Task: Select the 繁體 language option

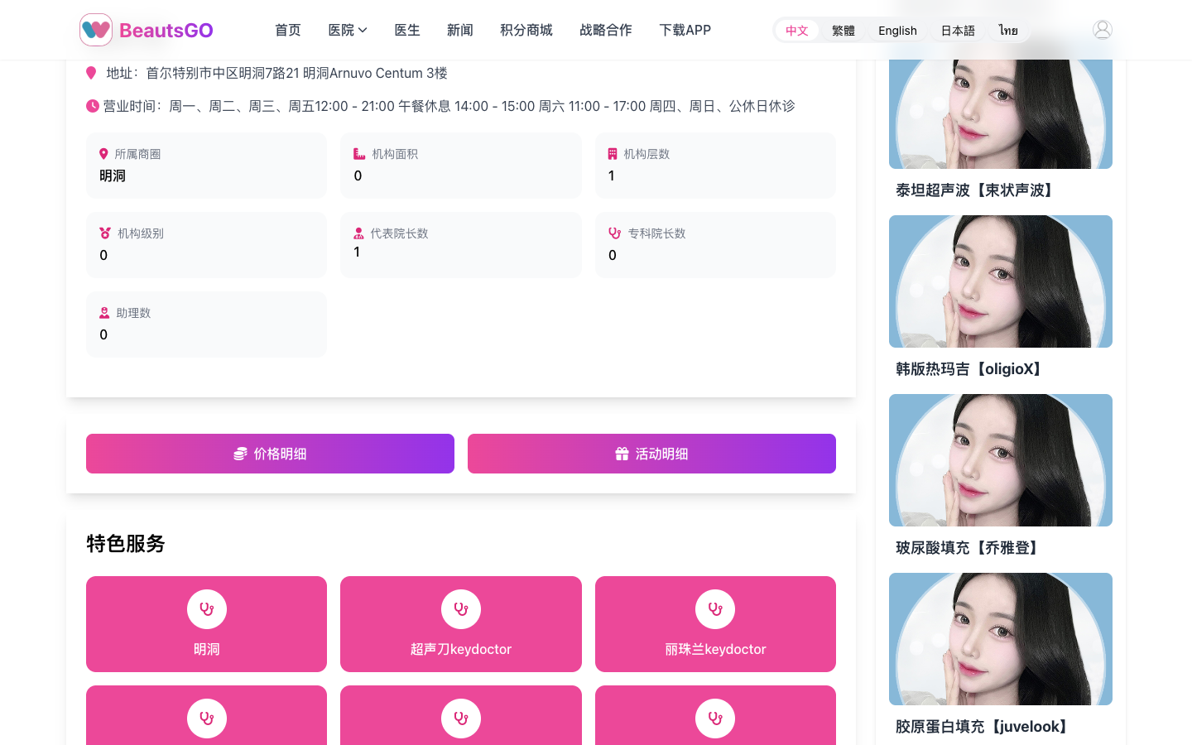Action: click(x=843, y=31)
